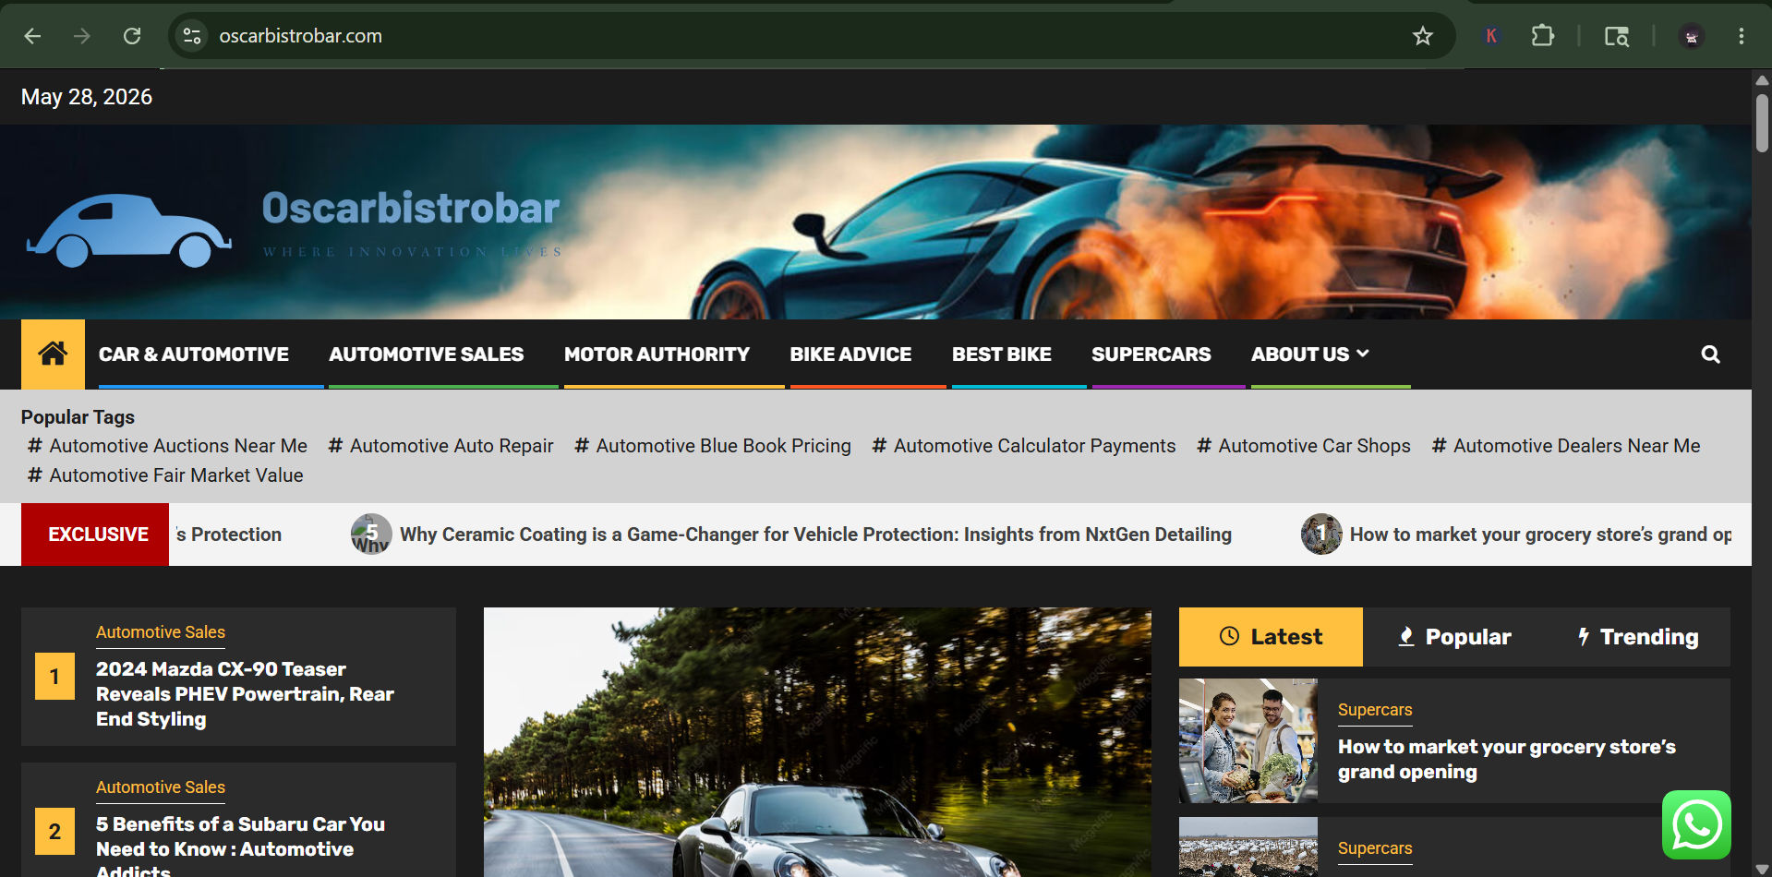Open Supercars menu item
The image size is (1772, 877).
click(1151, 354)
